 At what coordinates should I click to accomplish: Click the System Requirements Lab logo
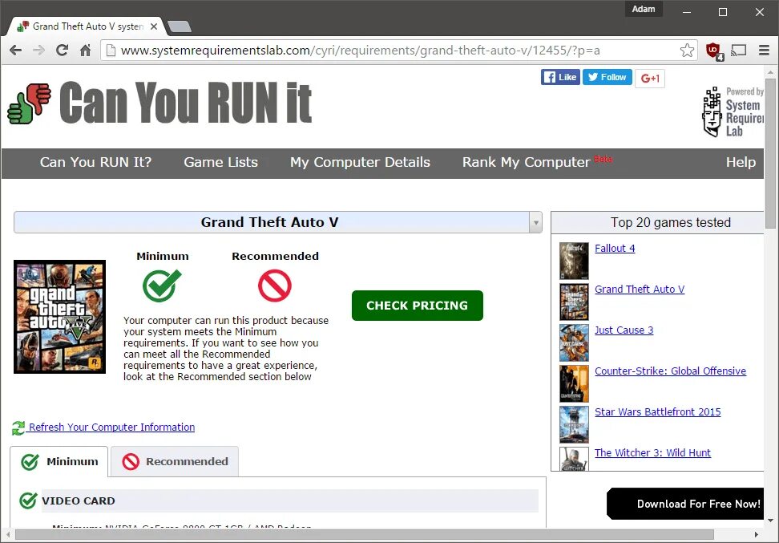coord(733,111)
